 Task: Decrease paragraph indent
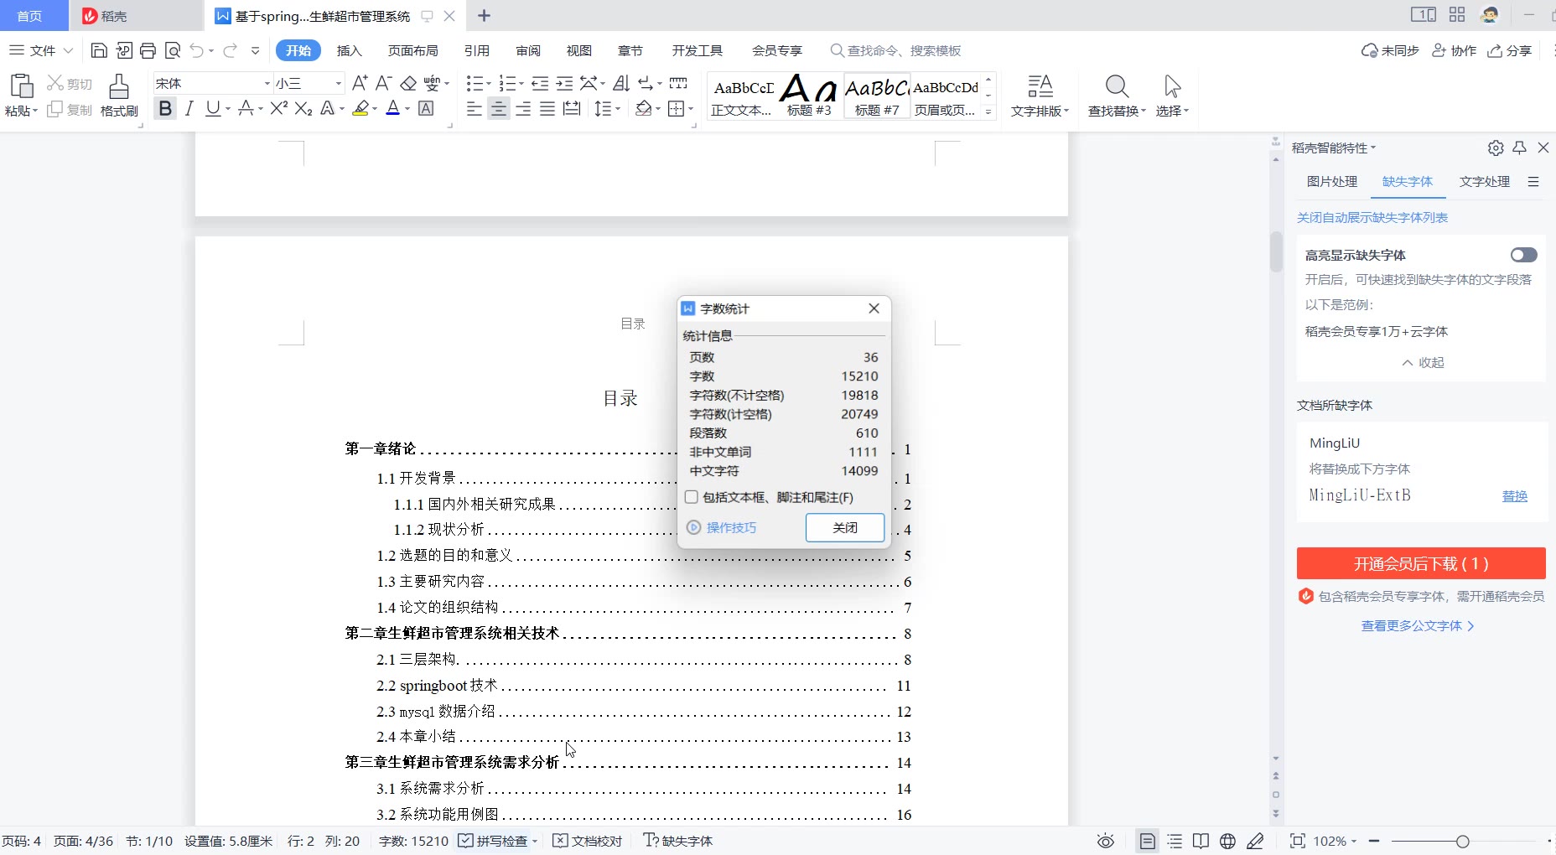[x=540, y=83]
